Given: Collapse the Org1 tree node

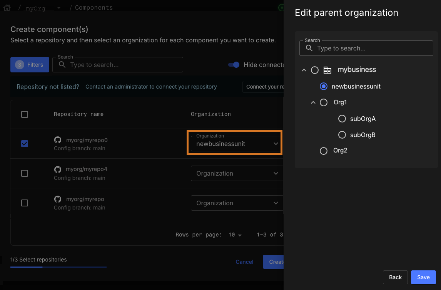Looking at the screenshot, I should [313, 102].
